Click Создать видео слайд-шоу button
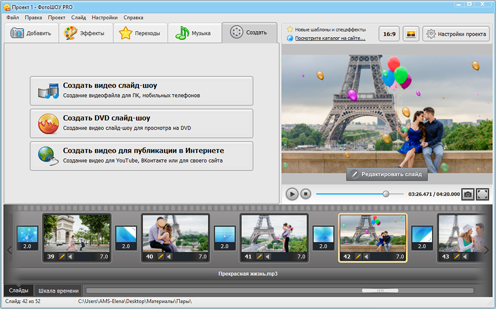This screenshot has height=309, width=496. coord(141,91)
